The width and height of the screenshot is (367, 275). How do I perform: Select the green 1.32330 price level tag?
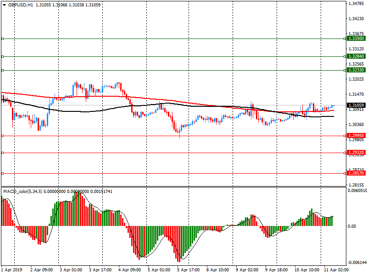click(x=356, y=70)
